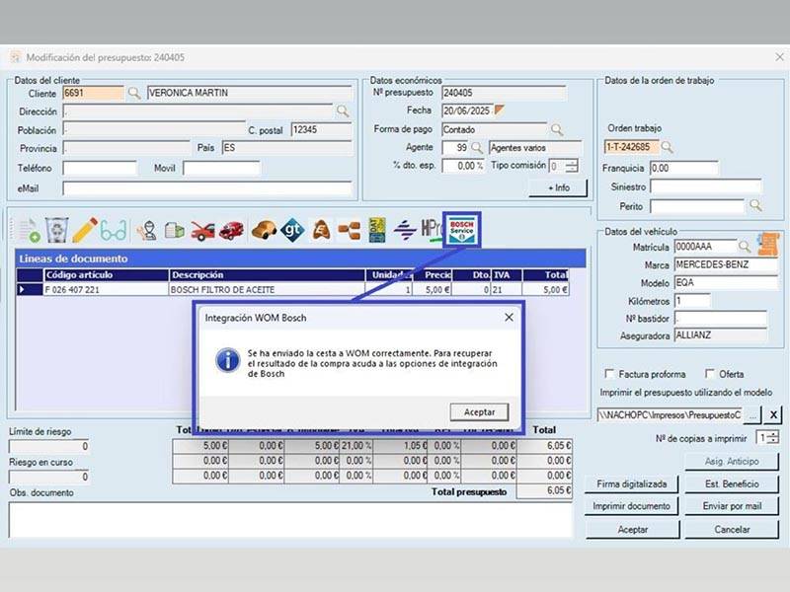Click the Bosch Service integration icon

[461, 230]
